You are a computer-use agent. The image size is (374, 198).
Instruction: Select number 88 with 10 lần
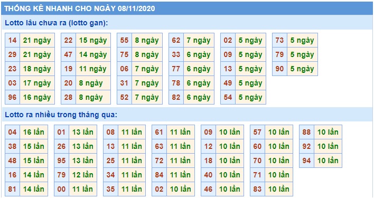306,132
